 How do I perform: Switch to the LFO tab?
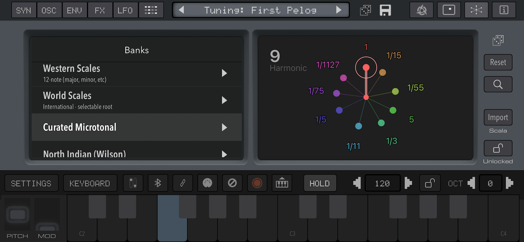click(125, 10)
